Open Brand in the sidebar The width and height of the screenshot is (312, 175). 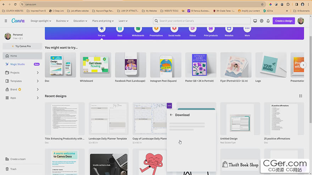click(x=13, y=89)
